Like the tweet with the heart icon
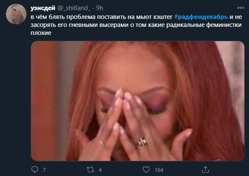The image size is (249, 176). 146,170
